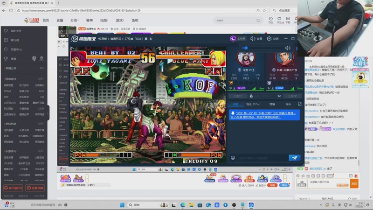
Task: Expand 单机热游 全部 link in sidebar
Action: (41, 124)
